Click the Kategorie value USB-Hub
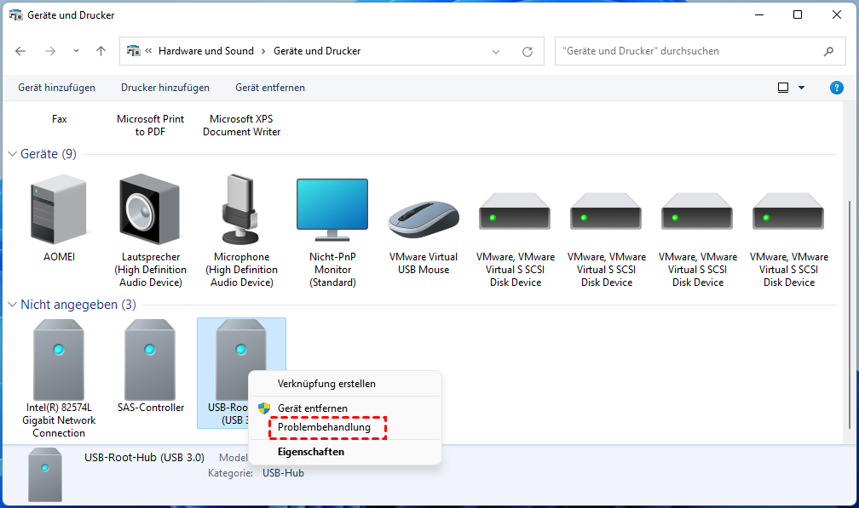The height and width of the screenshot is (508, 859). (283, 473)
